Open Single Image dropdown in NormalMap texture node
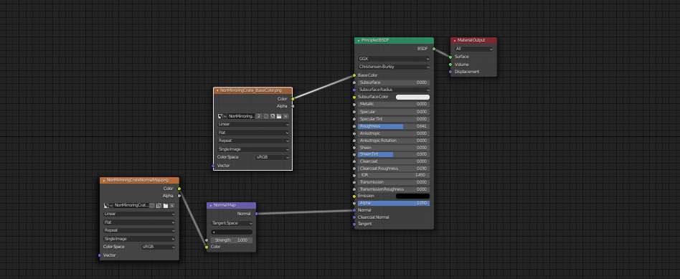This screenshot has width=680, height=279. (x=139, y=239)
